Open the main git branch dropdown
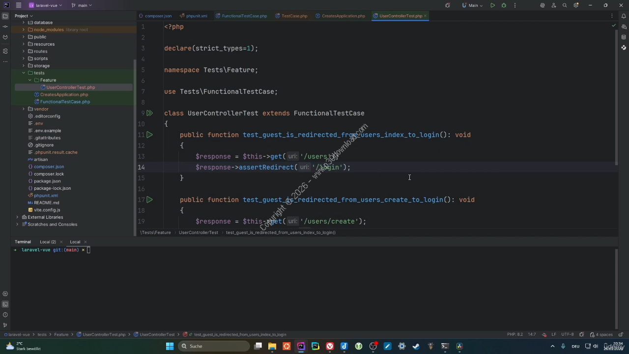 click(82, 5)
